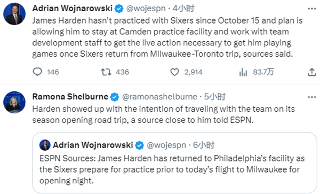320x194 pixels.
Task: Open Ramona Shelburne's profile avatar
Action: point(14,102)
